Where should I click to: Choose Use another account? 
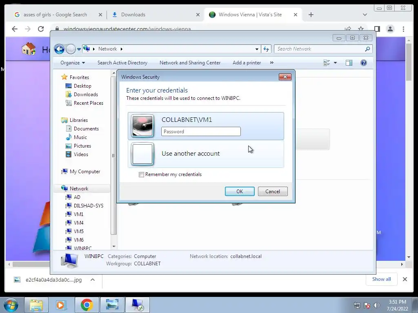[206, 154]
